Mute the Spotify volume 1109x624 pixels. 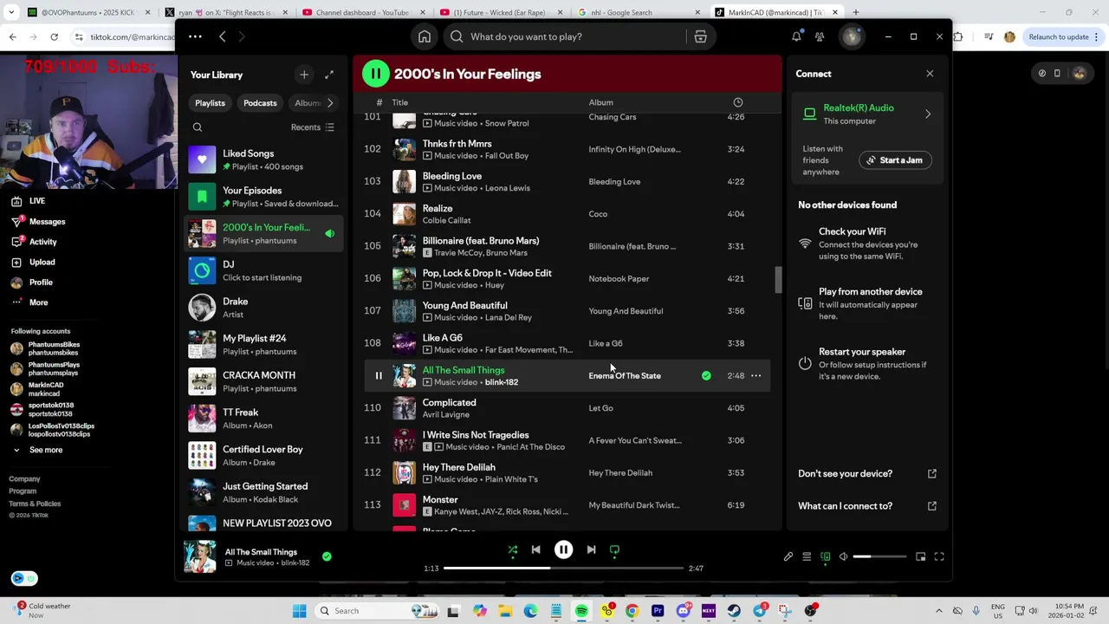(x=843, y=556)
